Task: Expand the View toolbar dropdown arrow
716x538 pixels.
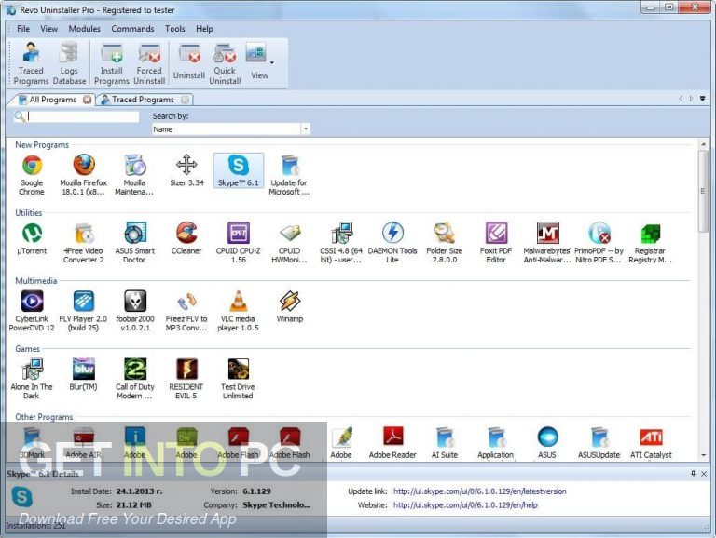Action: pyautogui.click(x=272, y=63)
